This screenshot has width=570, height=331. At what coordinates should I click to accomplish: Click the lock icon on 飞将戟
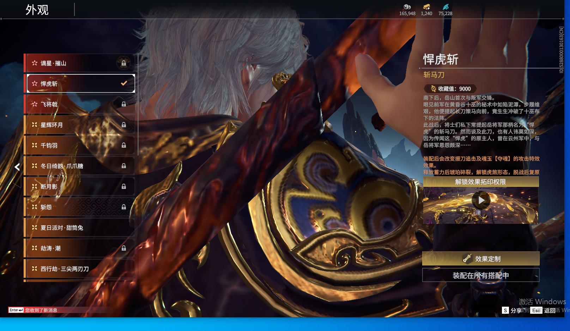[124, 104]
